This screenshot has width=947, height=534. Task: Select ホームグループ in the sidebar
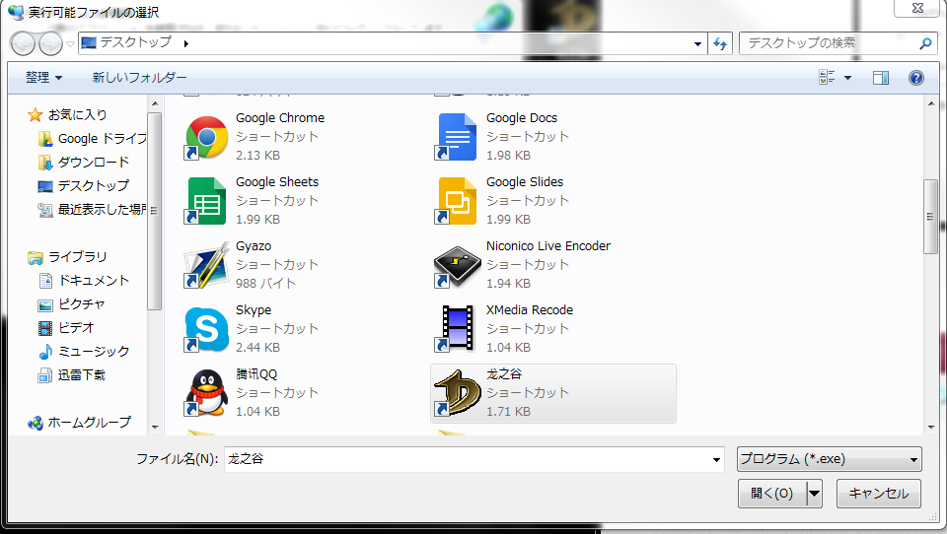[79, 423]
